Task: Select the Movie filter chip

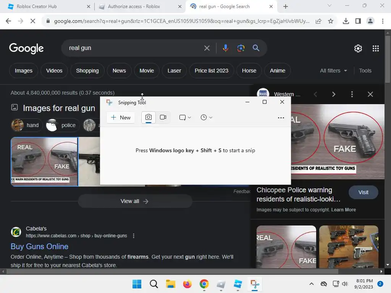Action: (147, 71)
